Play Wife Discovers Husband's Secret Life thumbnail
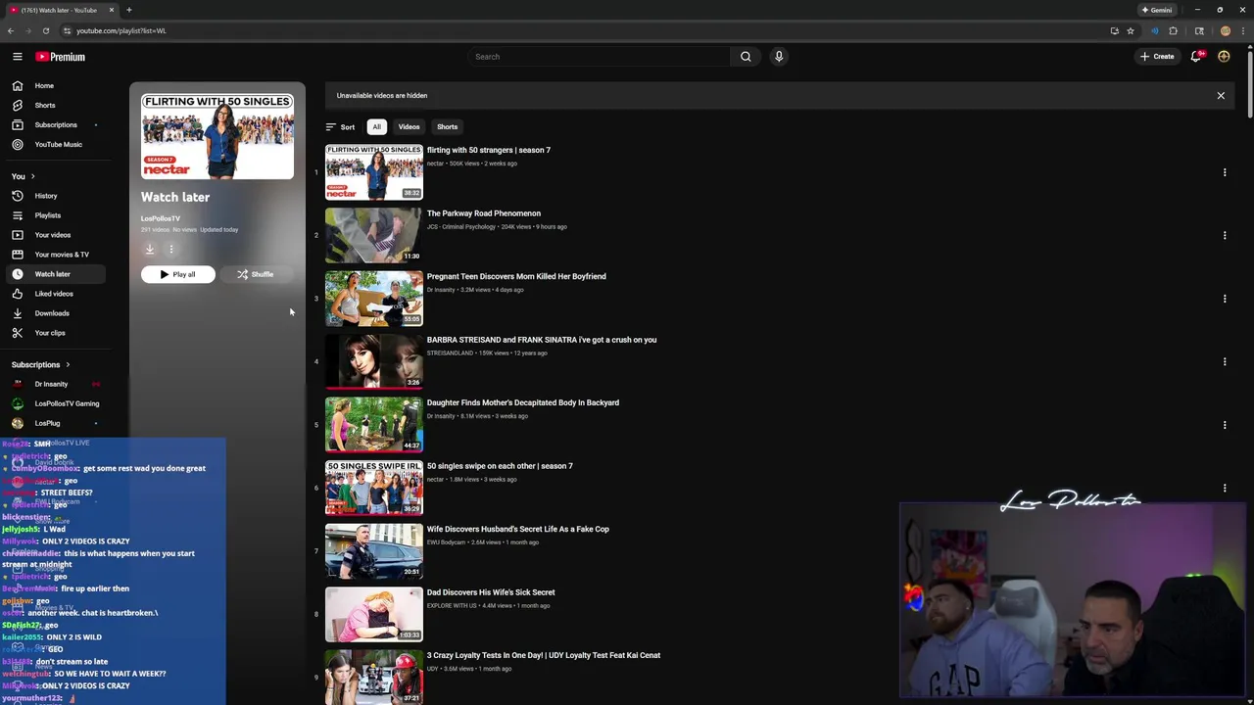 [374, 551]
